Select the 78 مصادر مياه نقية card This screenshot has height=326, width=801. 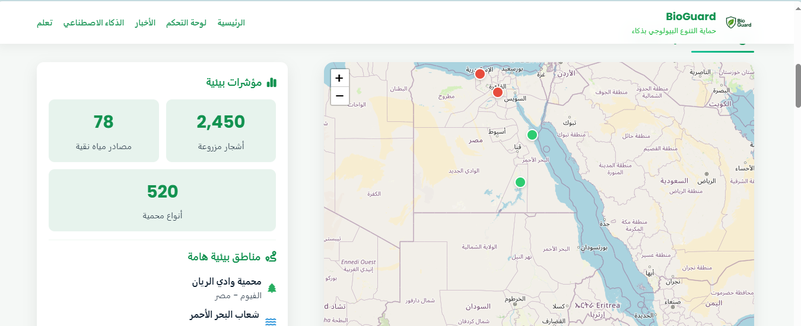point(104,131)
